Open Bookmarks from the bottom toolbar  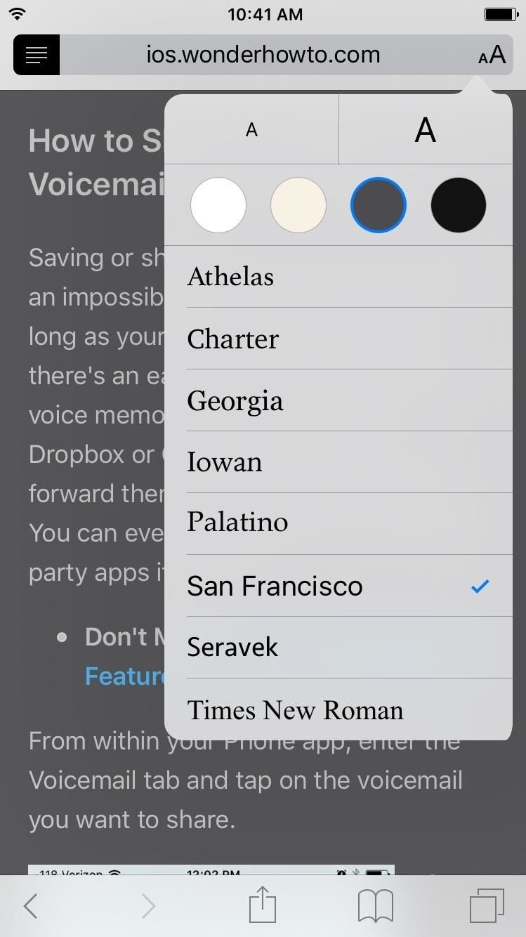374,906
